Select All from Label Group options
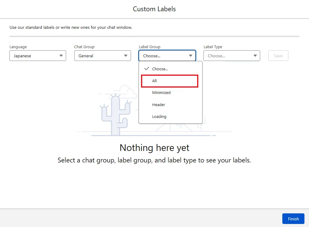The height and width of the screenshot is (227, 309). (170, 81)
